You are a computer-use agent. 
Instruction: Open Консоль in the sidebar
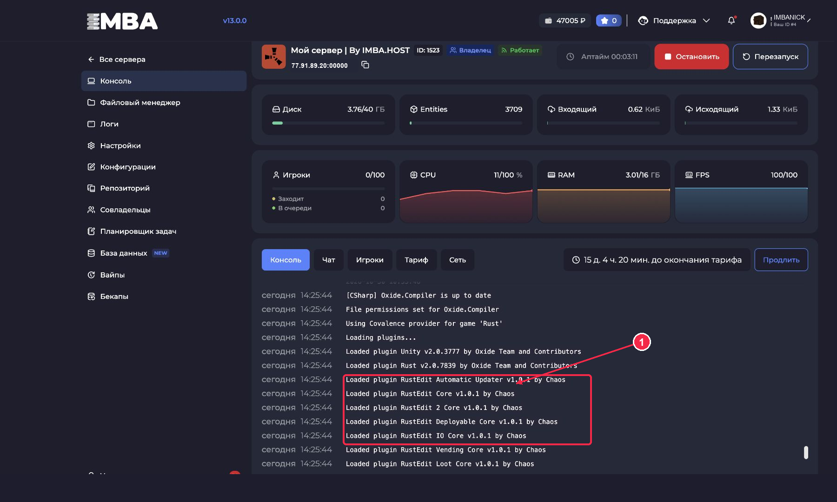[x=164, y=81]
